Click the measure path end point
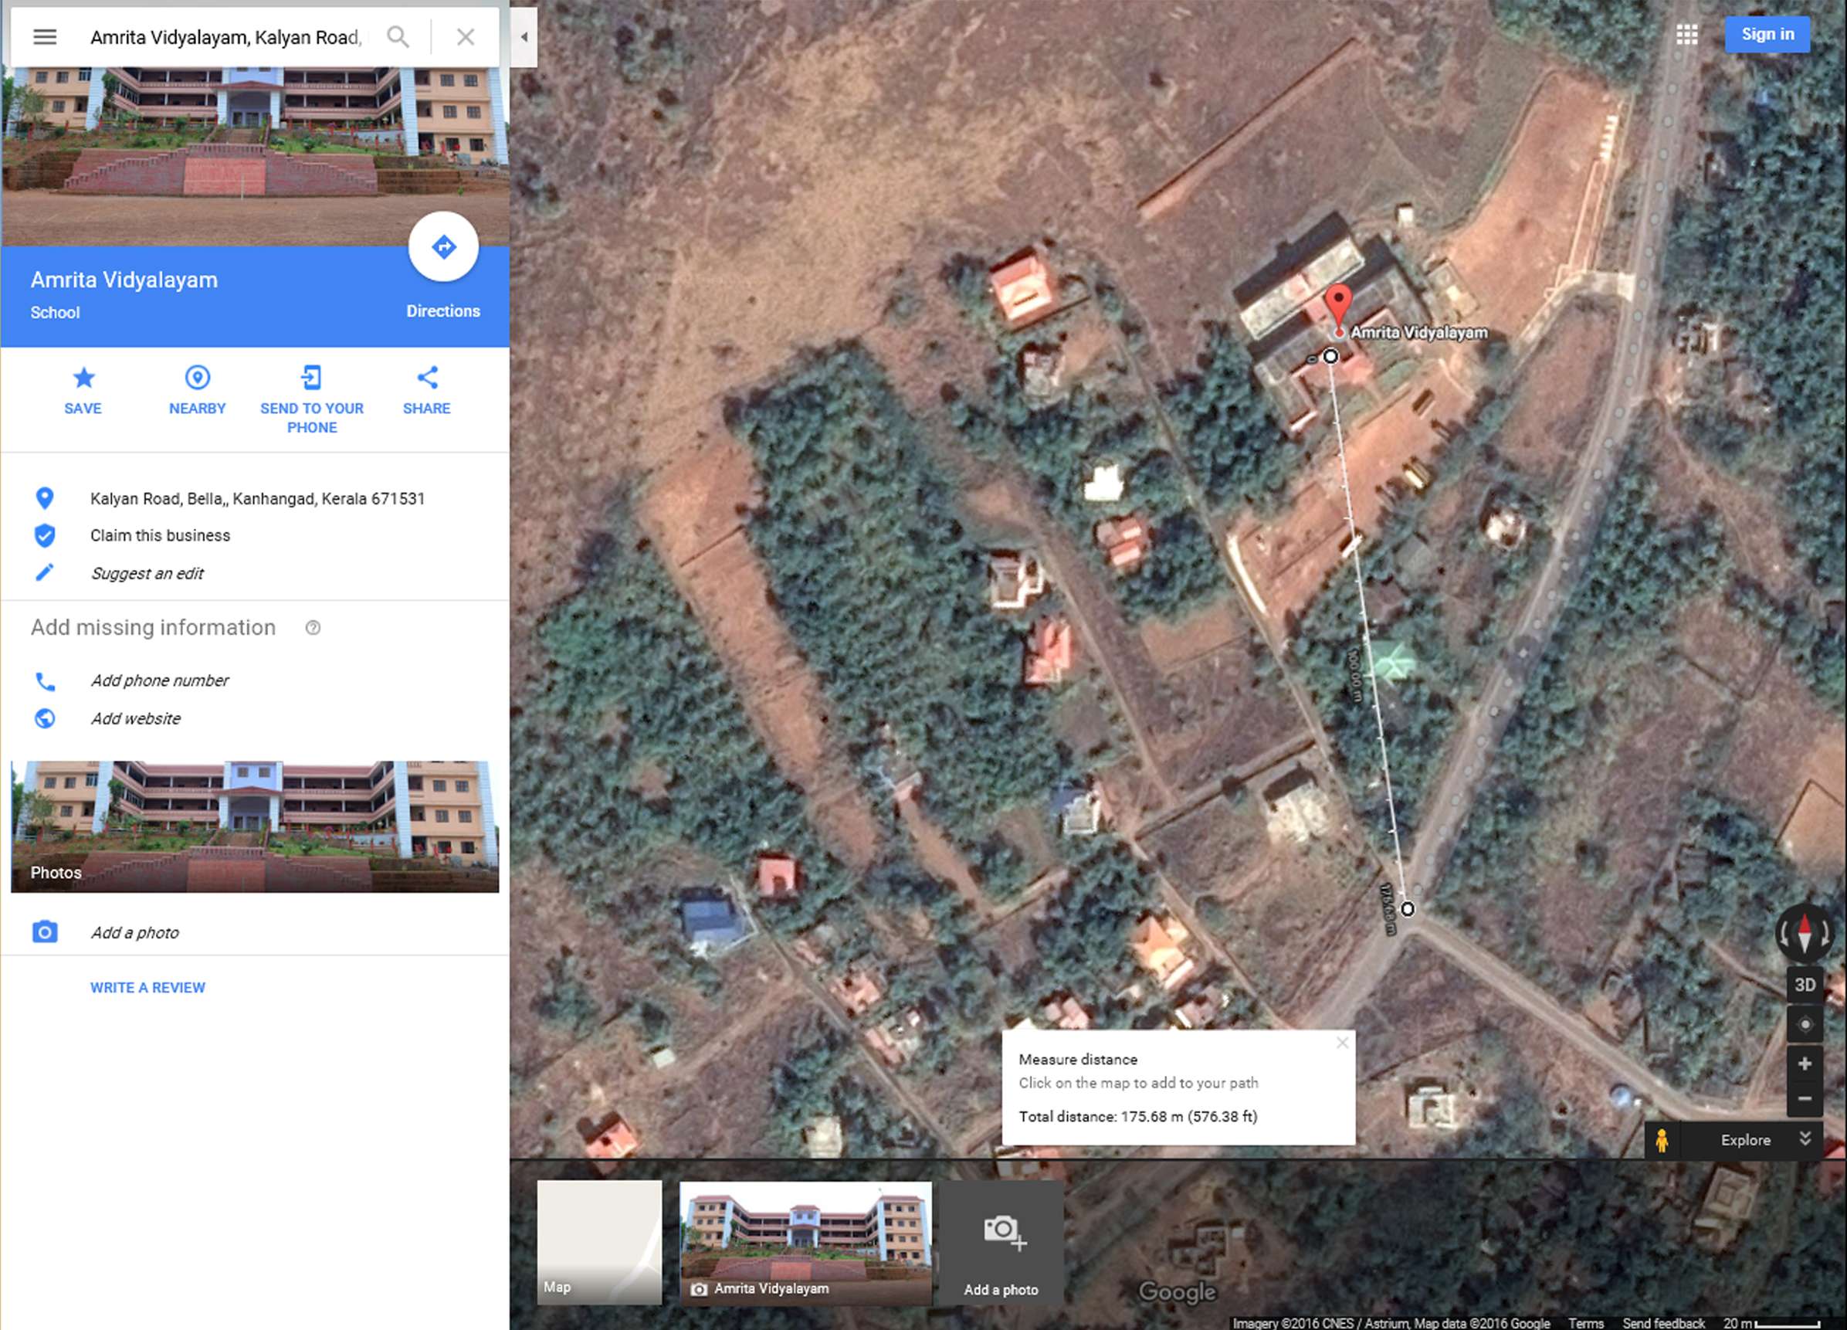This screenshot has height=1330, width=1847. 1407,909
